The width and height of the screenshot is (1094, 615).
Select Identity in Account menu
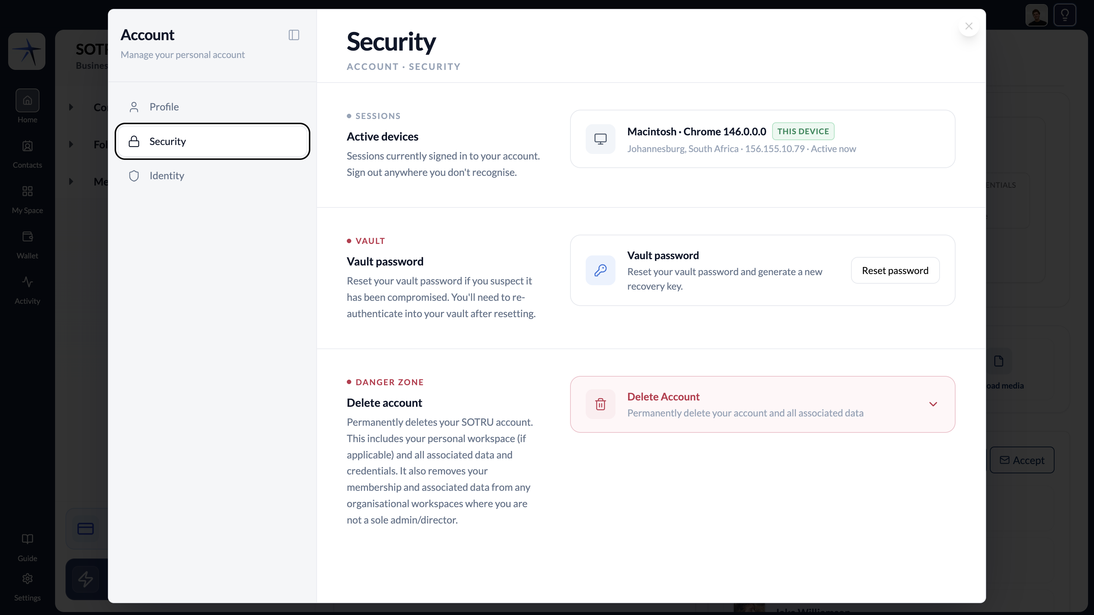point(212,176)
